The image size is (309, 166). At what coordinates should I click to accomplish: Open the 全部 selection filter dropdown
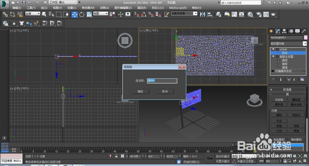click(33, 14)
